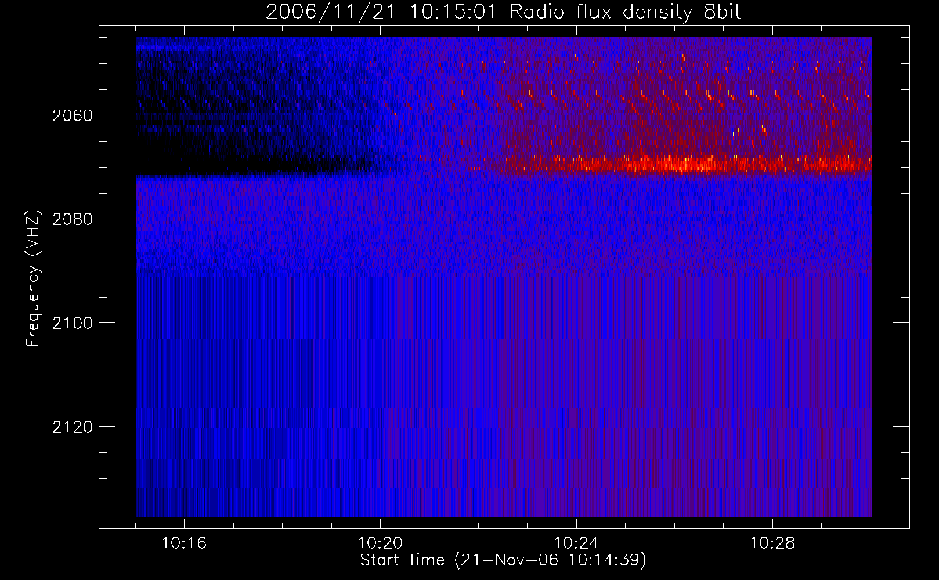Click the 'Frequency (MHZ)' axis label
Screen dimensions: 939x580
tap(33, 278)
